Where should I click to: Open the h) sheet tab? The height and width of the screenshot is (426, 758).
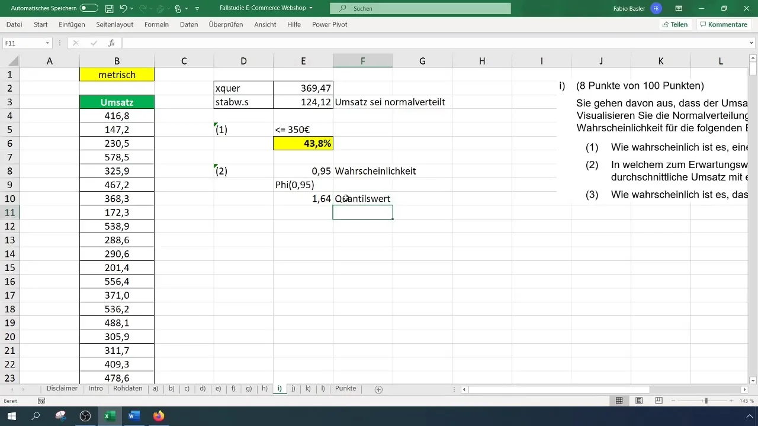tap(264, 389)
